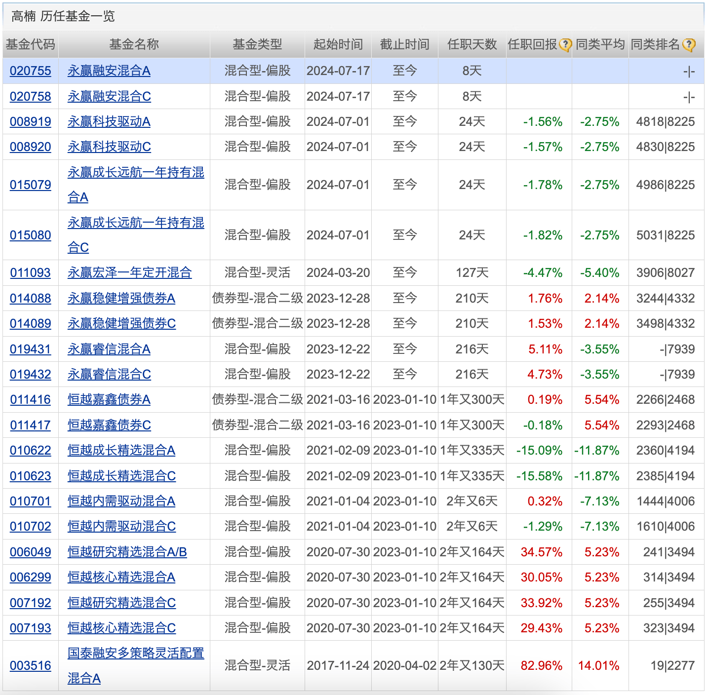The width and height of the screenshot is (707, 695).
Task: Open 永赢睿信混合A fund page
Action: pyautogui.click(x=109, y=349)
